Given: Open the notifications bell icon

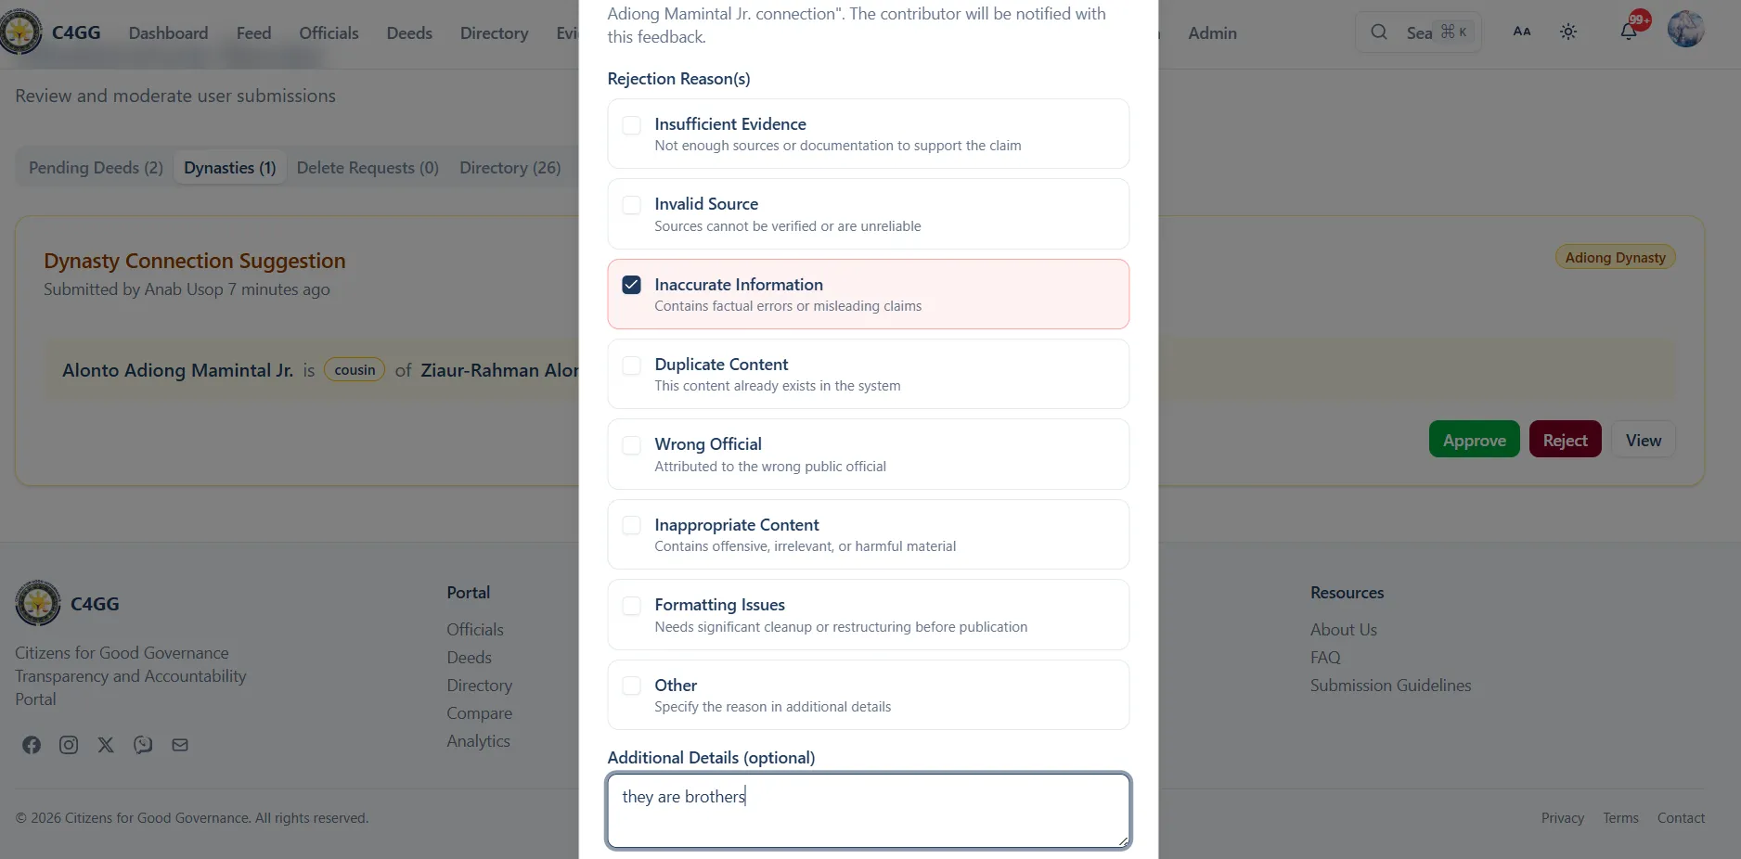Looking at the screenshot, I should (1629, 32).
